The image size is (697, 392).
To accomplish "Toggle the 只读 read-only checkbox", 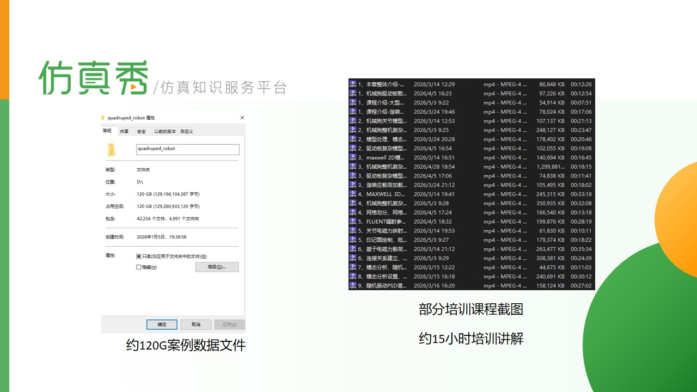I will pos(138,256).
